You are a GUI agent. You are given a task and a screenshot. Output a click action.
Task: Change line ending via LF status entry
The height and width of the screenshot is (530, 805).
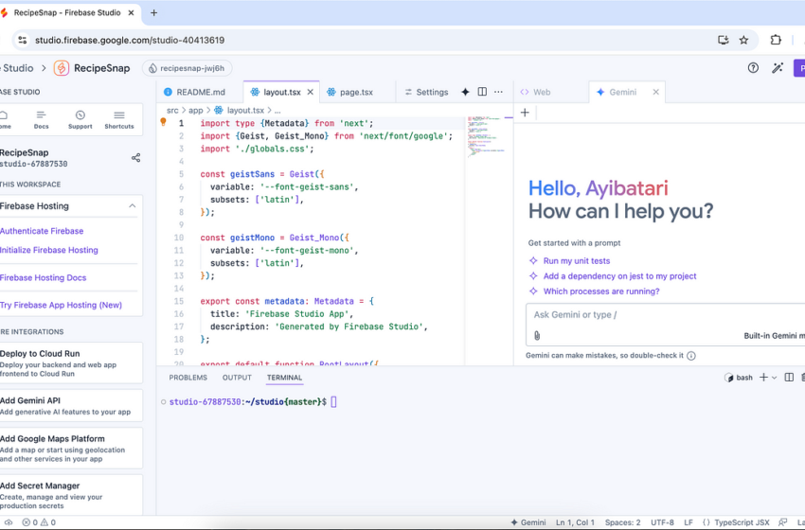click(689, 522)
